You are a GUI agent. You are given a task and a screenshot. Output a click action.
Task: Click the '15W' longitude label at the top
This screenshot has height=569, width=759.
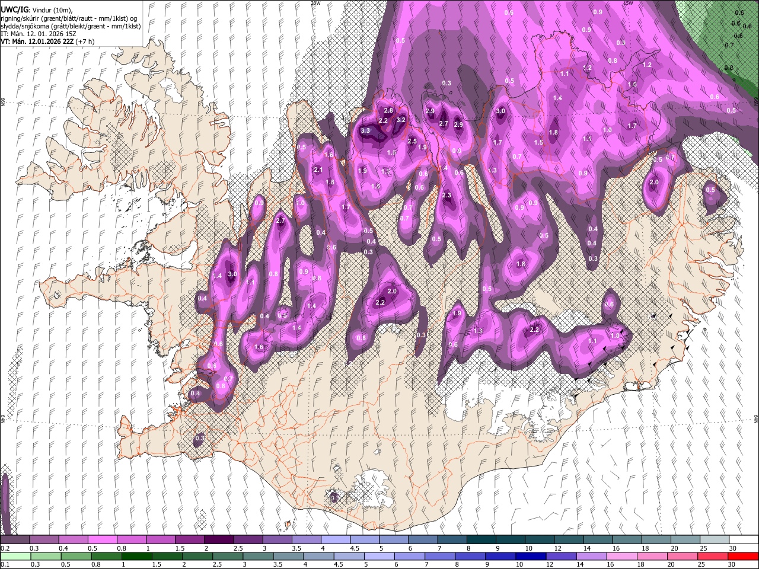[x=628, y=3]
